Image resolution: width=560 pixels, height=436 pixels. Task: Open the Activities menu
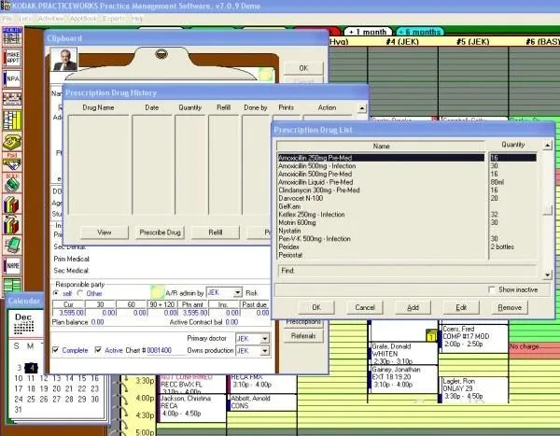50,19
